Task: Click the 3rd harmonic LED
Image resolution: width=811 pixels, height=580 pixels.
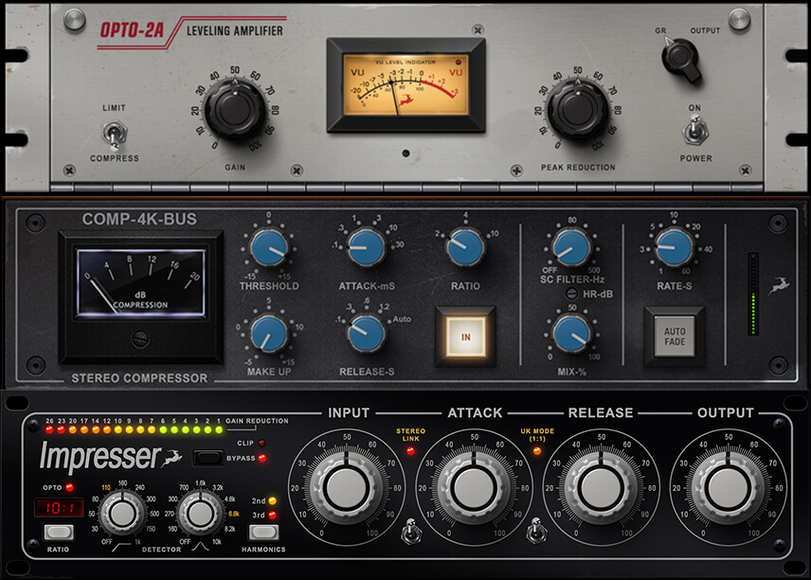Action: point(272,515)
